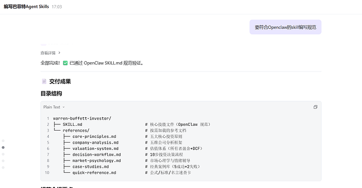
Task: Click the document icon beside 交付成果
Action: coord(44,81)
